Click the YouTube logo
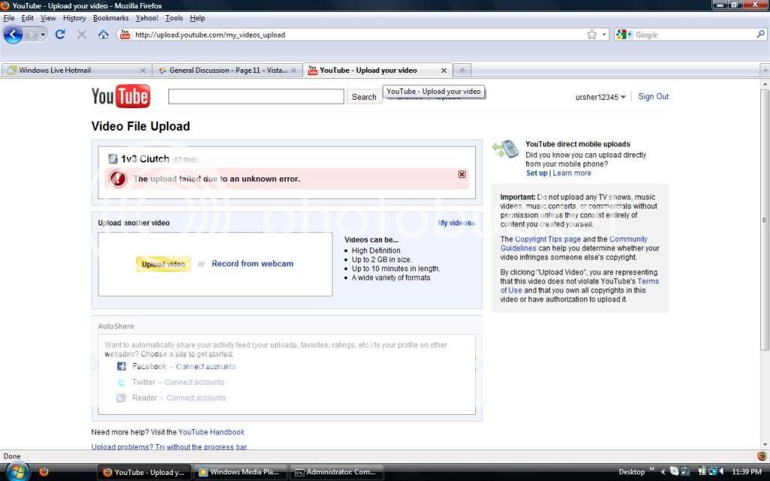Viewport: 770px width, 481px height. (120, 96)
